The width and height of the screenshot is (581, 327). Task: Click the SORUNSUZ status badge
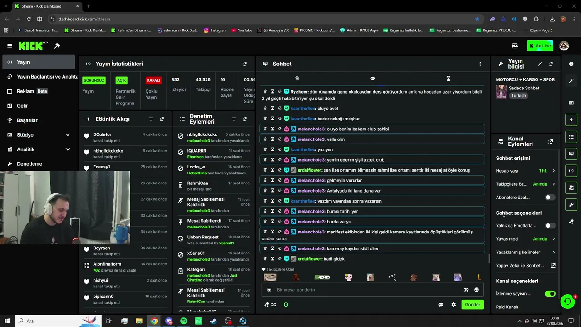pyautogui.click(x=94, y=80)
